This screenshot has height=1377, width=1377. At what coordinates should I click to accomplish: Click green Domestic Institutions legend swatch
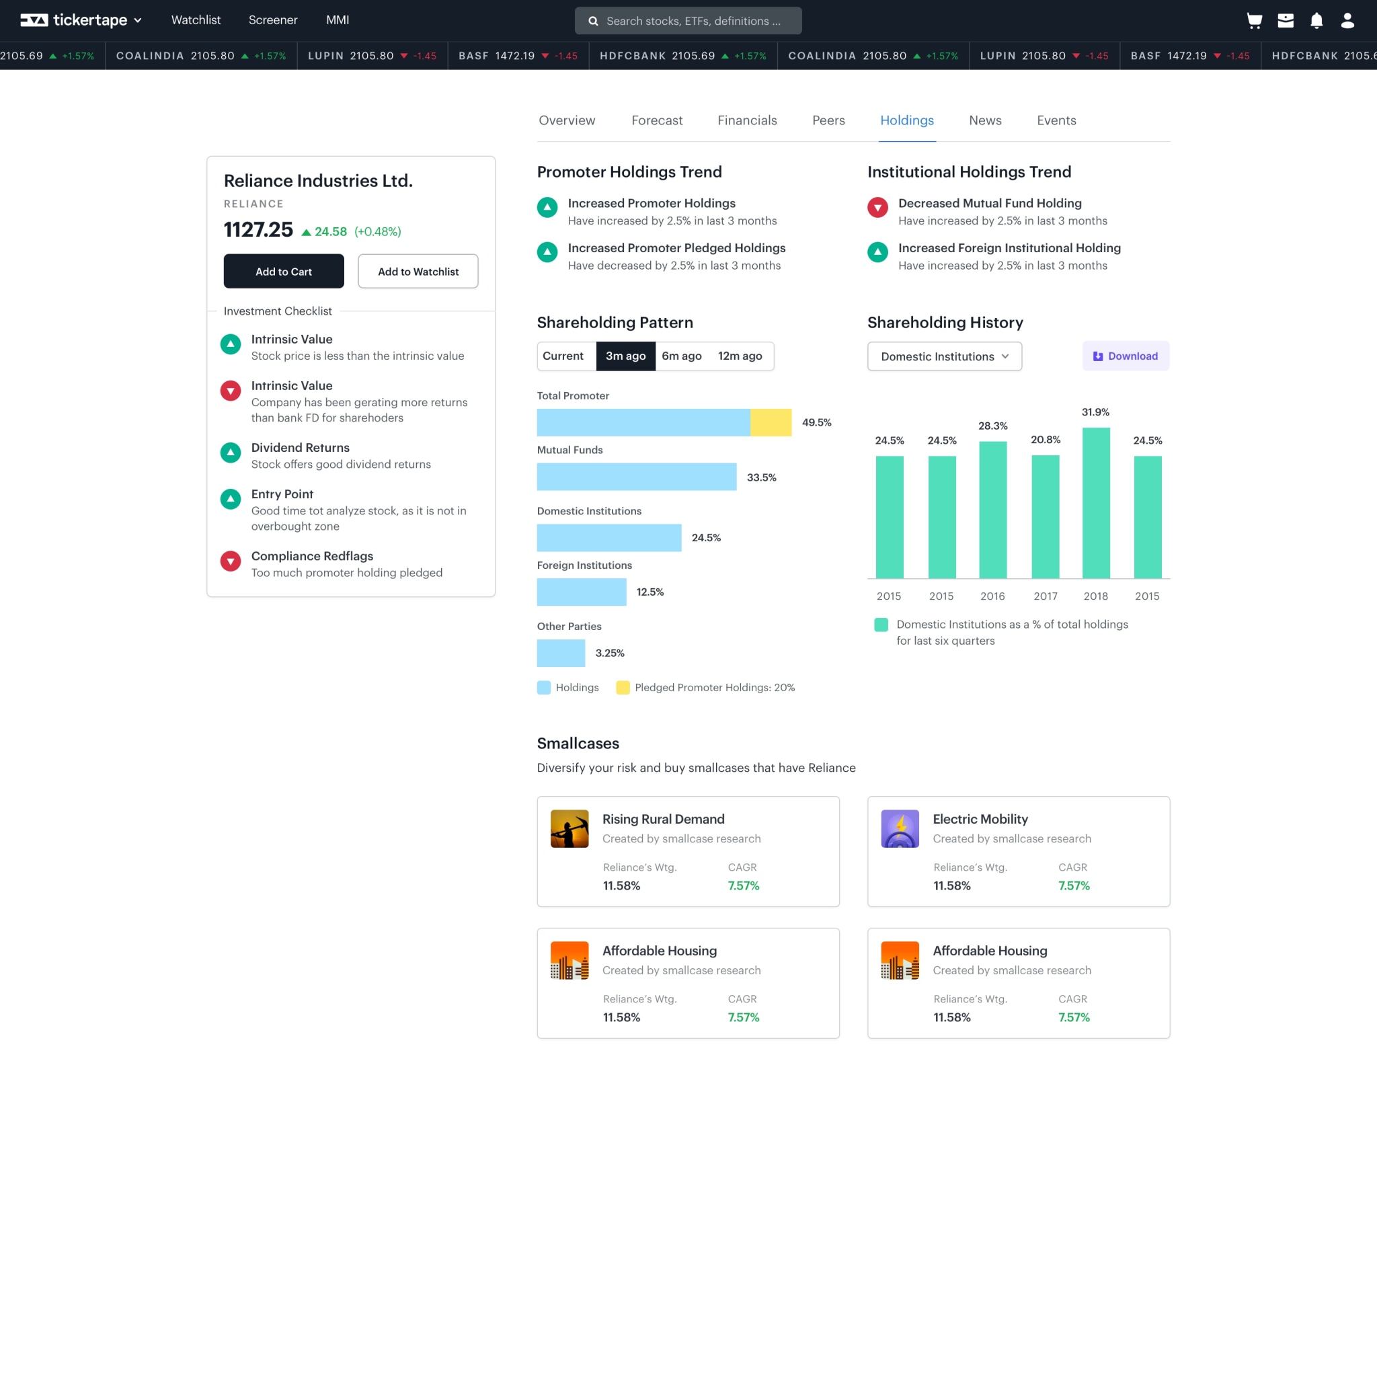tap(881, 625)
